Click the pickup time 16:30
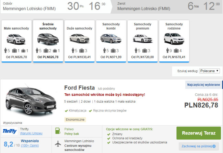The height and width of the screenshot is (153, 223). point(97,6)
